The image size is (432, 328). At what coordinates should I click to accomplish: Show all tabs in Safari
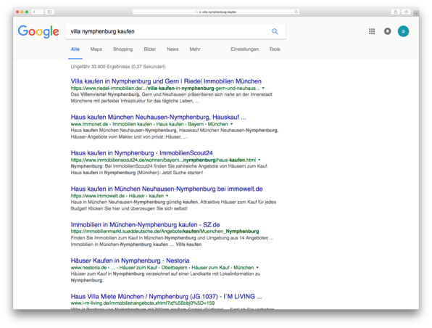pyautogui.click(x=406, y=12)
